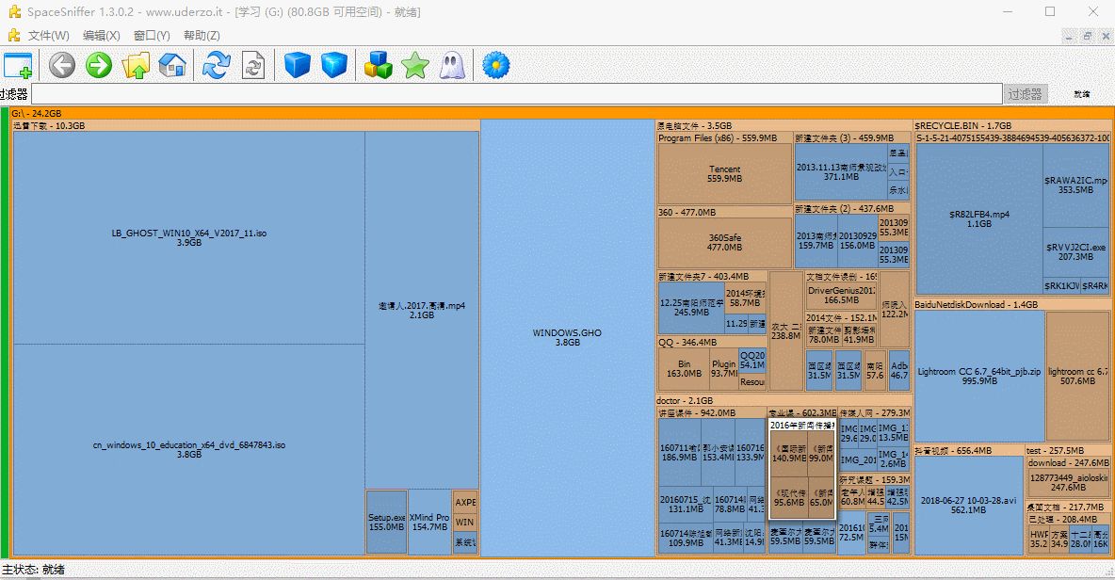Select the Plugin 93.7MB folder block
The image size is (1115, 580).
724,369
